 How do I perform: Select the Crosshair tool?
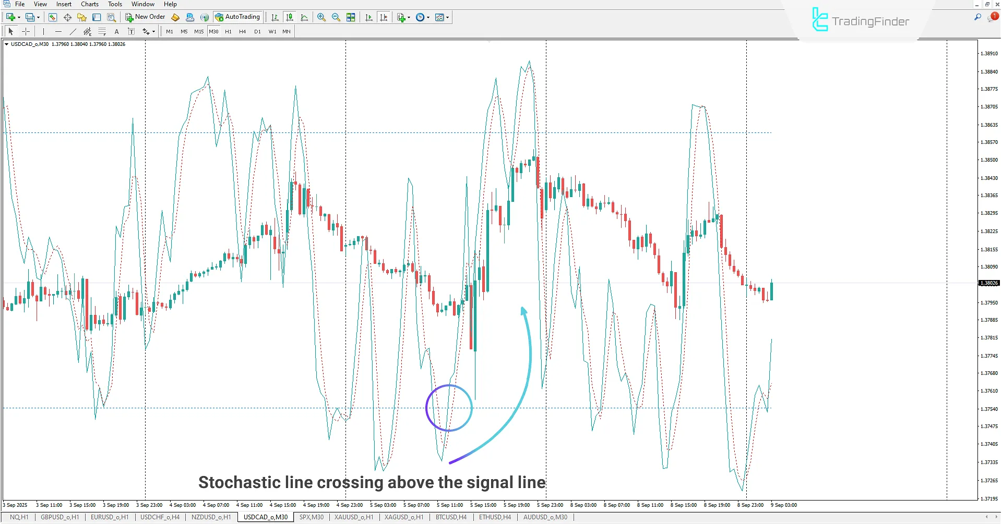coord(26,31)
